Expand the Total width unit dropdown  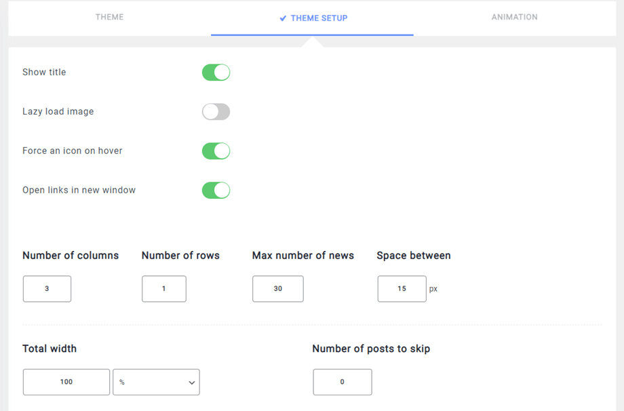point(156,382)
